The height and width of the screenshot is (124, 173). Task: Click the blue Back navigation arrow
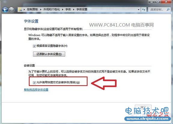[5, 10]
